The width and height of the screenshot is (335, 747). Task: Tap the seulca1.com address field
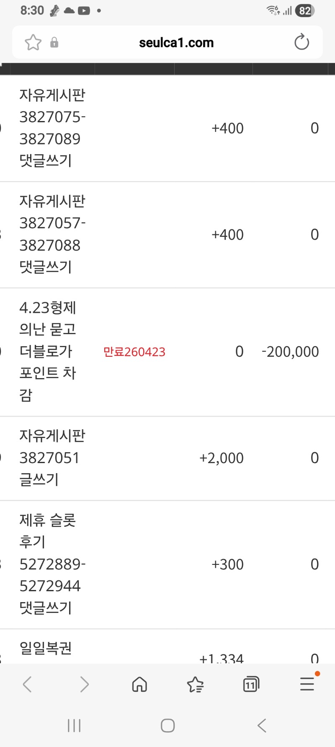click(176, 43)
